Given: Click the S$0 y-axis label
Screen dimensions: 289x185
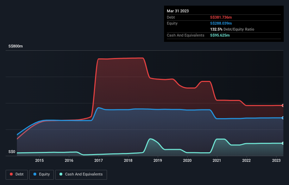Looking at the screenshot, I should tap(12, 152).
